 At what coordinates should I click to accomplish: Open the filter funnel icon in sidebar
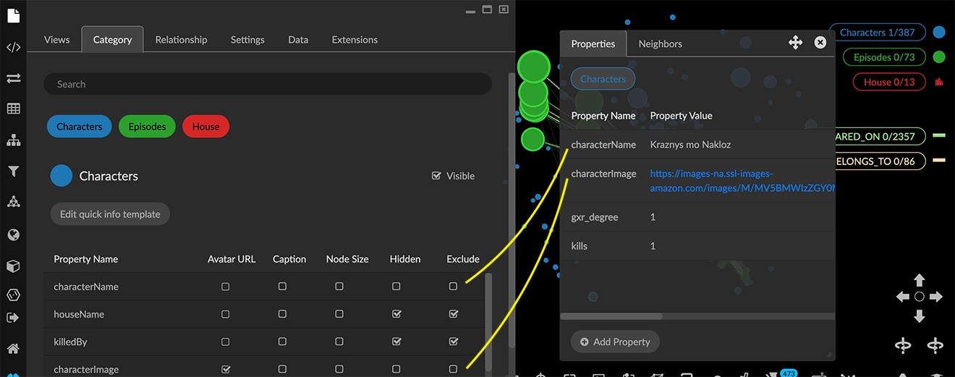tap(13, 171)
